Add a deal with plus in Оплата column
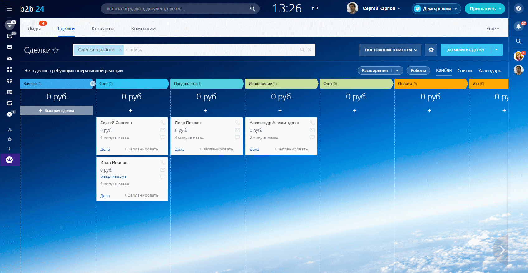 429,111
